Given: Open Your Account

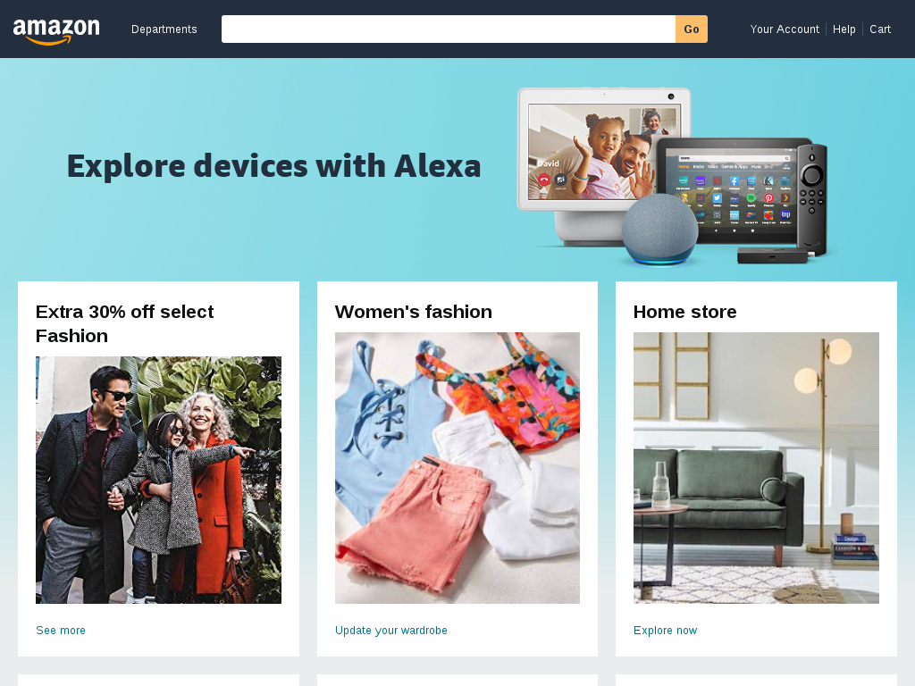Looking at the screenshot, I should (785, 29).
